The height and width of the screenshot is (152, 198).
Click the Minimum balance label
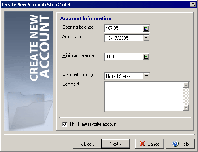[78, 55]
